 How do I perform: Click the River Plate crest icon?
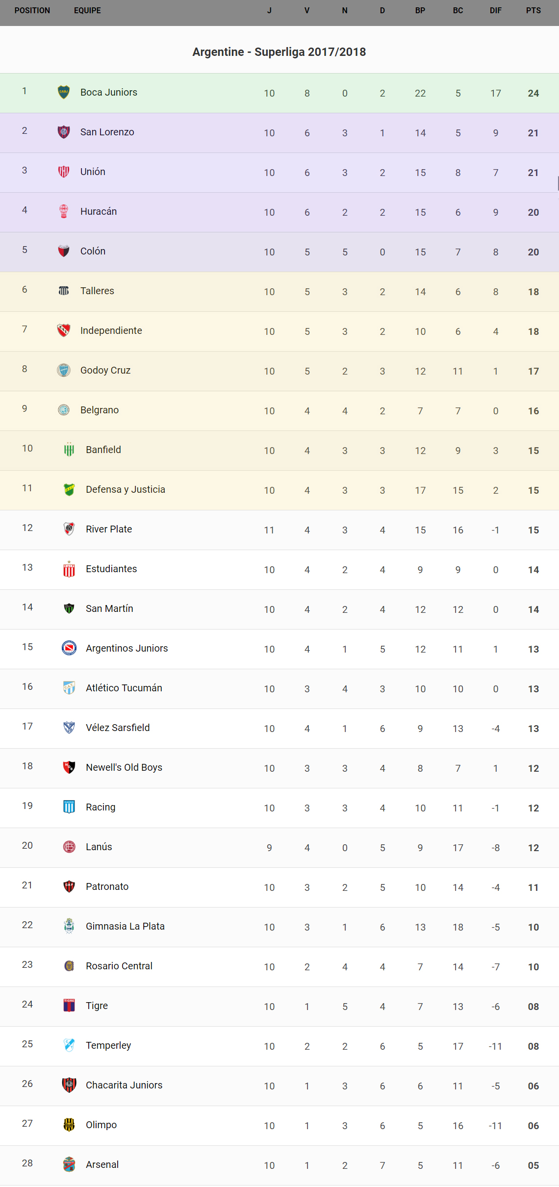coord(69,529)
